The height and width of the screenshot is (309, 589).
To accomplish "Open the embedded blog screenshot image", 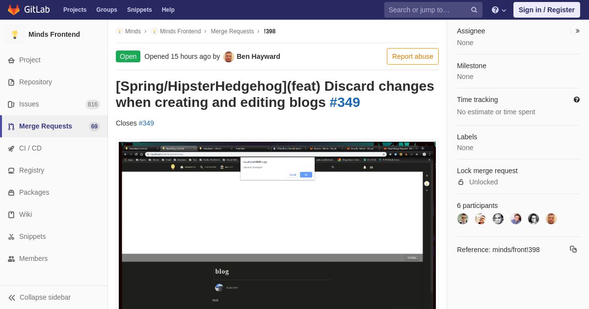I will point(277,226).
